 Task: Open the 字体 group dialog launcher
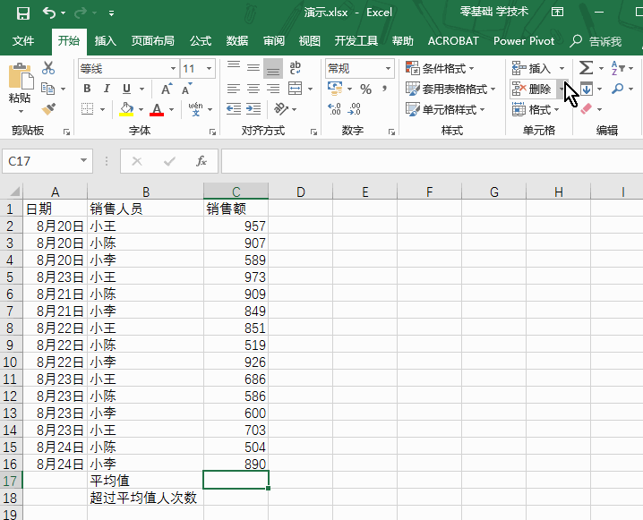pyautogui.click(x=212, y=132)
